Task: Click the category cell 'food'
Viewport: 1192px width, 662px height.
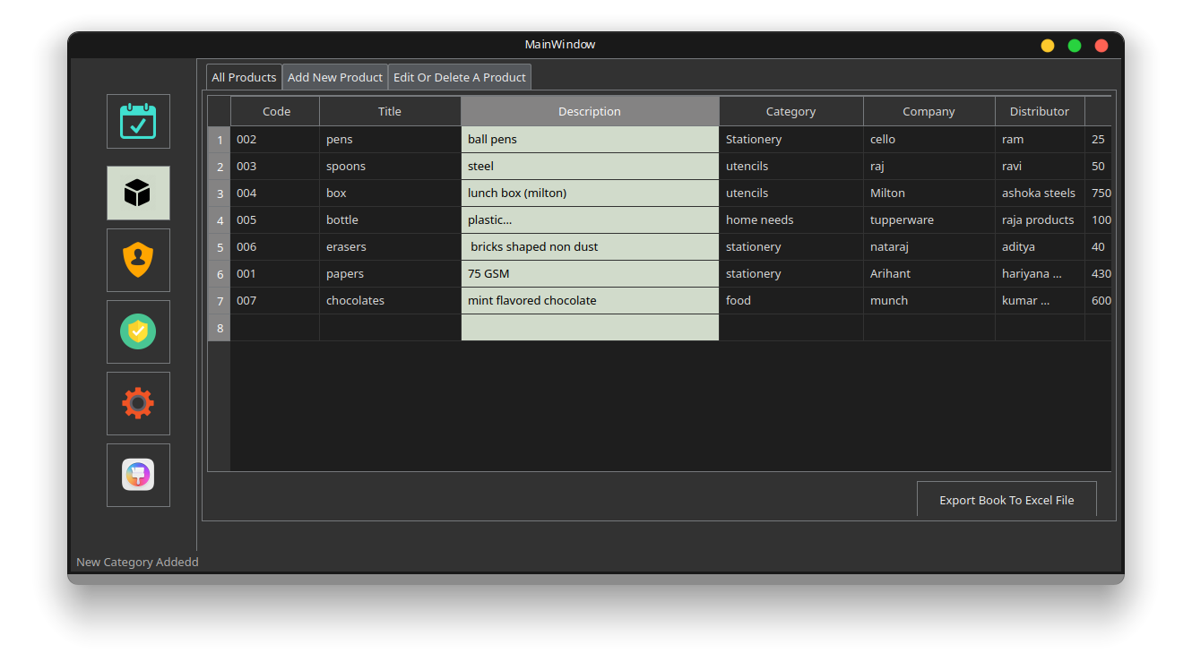Action: click(791, 301)
